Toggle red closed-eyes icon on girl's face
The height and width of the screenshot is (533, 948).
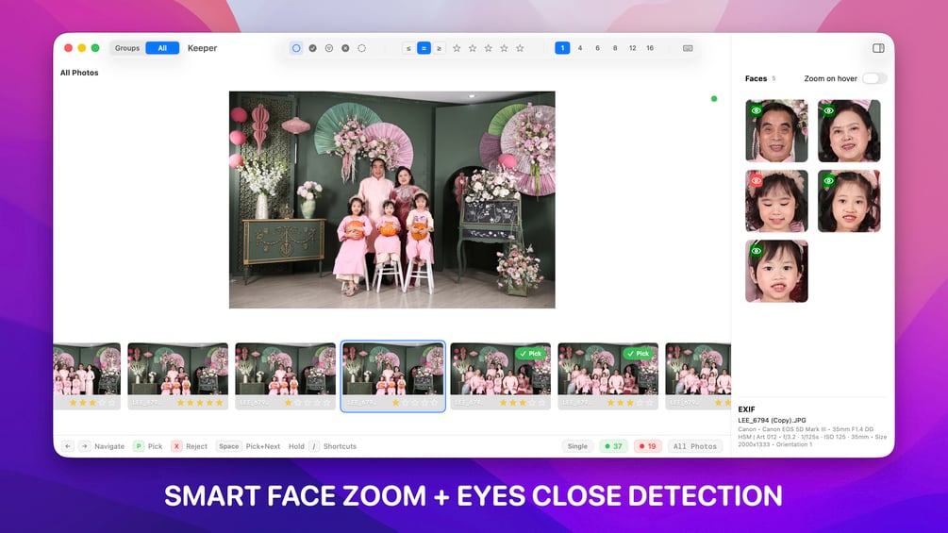[756, 181]
